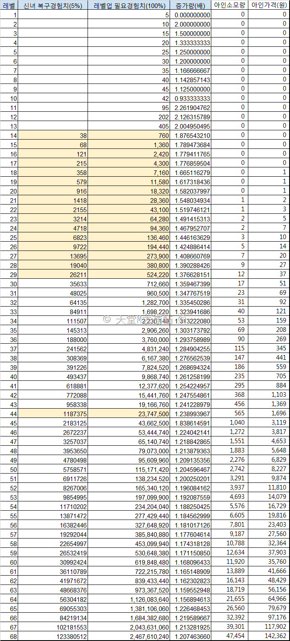Select the 신녀 복구경험치(5%) header cell

pyautogui.click(x=53, y=5)
